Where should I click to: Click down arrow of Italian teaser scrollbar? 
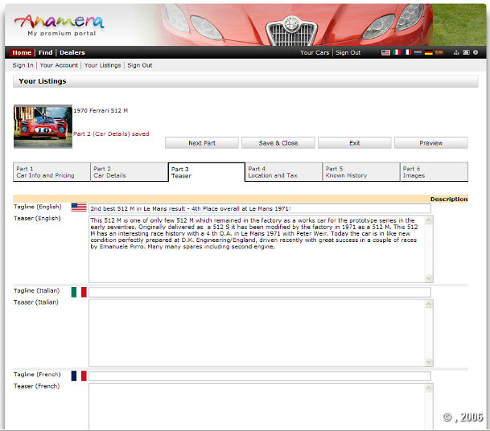(x=429, y=362)
